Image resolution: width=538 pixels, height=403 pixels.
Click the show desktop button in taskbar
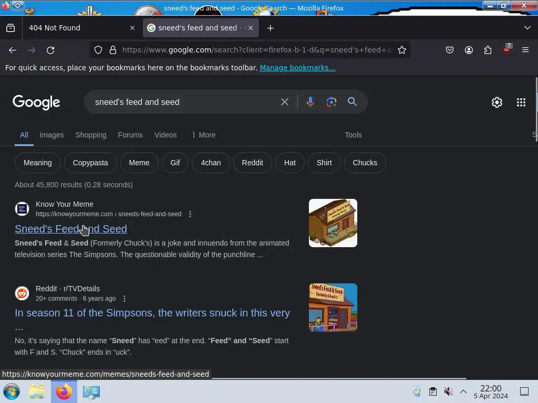pos(524,391)
